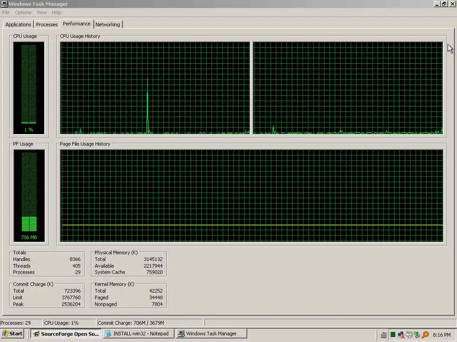Restore down the Task Manager window

(444, 4)
